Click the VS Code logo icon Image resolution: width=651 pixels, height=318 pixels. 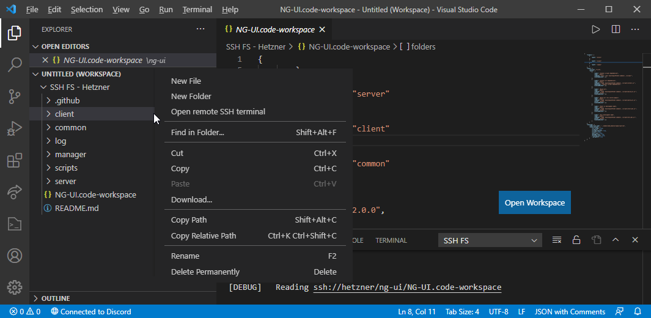point(11,9)
